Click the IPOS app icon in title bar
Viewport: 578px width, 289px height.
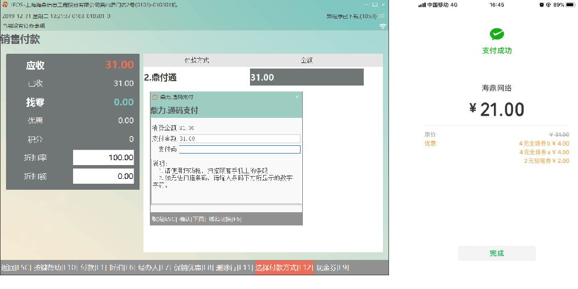[5, 5]
